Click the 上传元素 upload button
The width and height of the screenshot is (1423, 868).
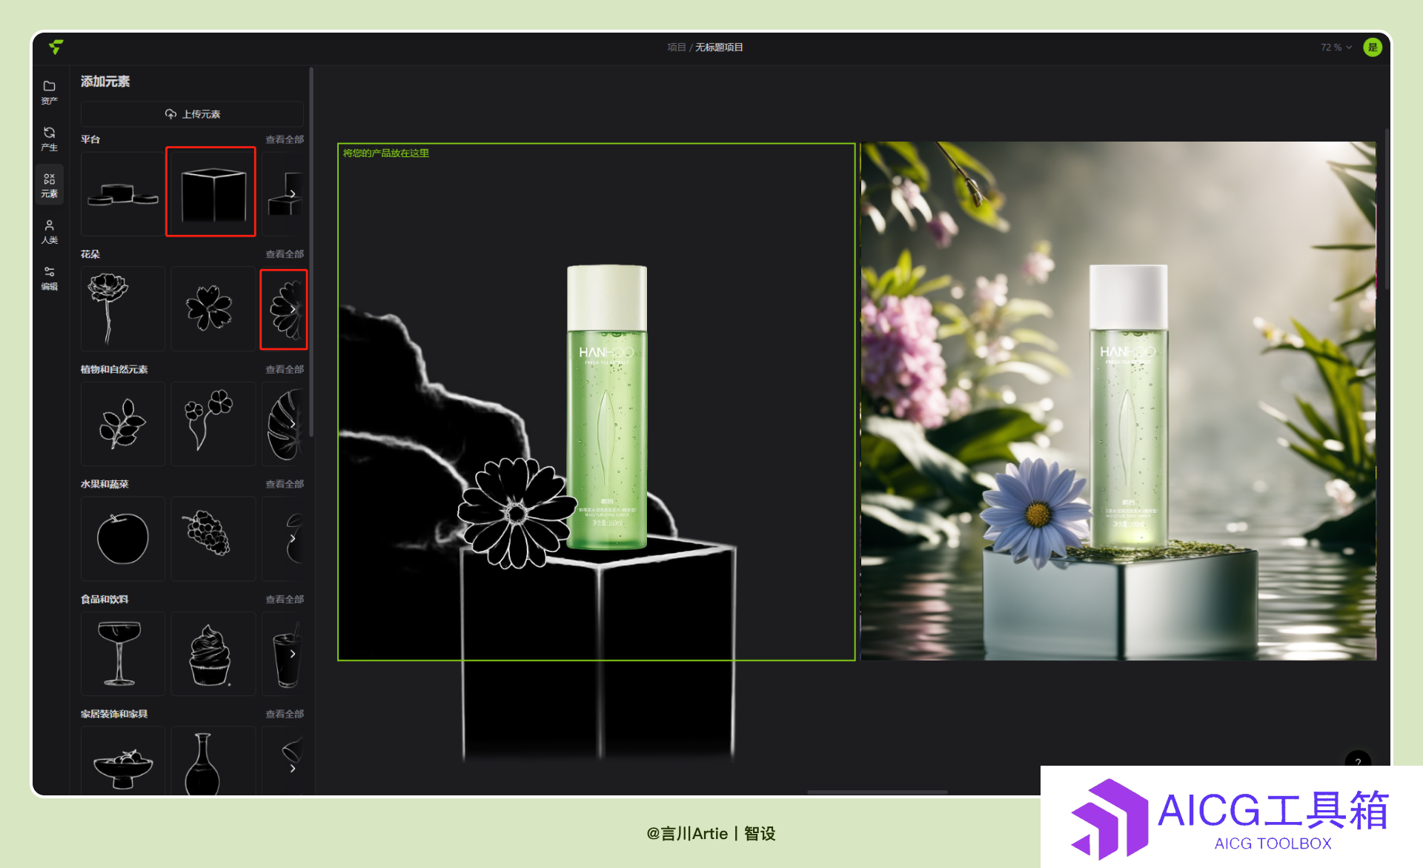pyautogui.click(x=192, y=114)
